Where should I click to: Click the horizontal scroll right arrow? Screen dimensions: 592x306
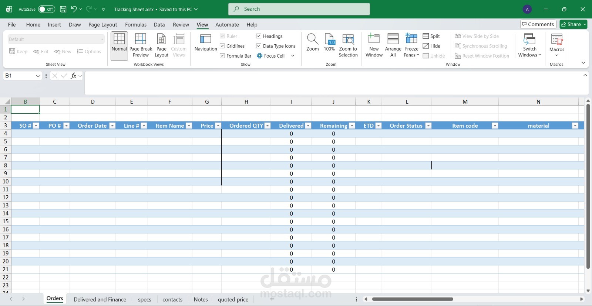click(x=582, y=299)
